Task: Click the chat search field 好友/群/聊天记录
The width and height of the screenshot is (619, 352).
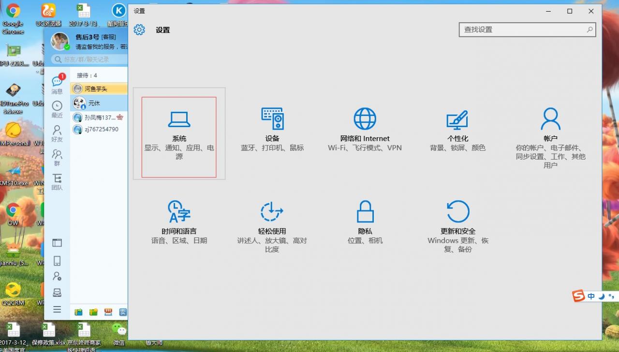Action: pyautogui.click(x=89, y=59)
